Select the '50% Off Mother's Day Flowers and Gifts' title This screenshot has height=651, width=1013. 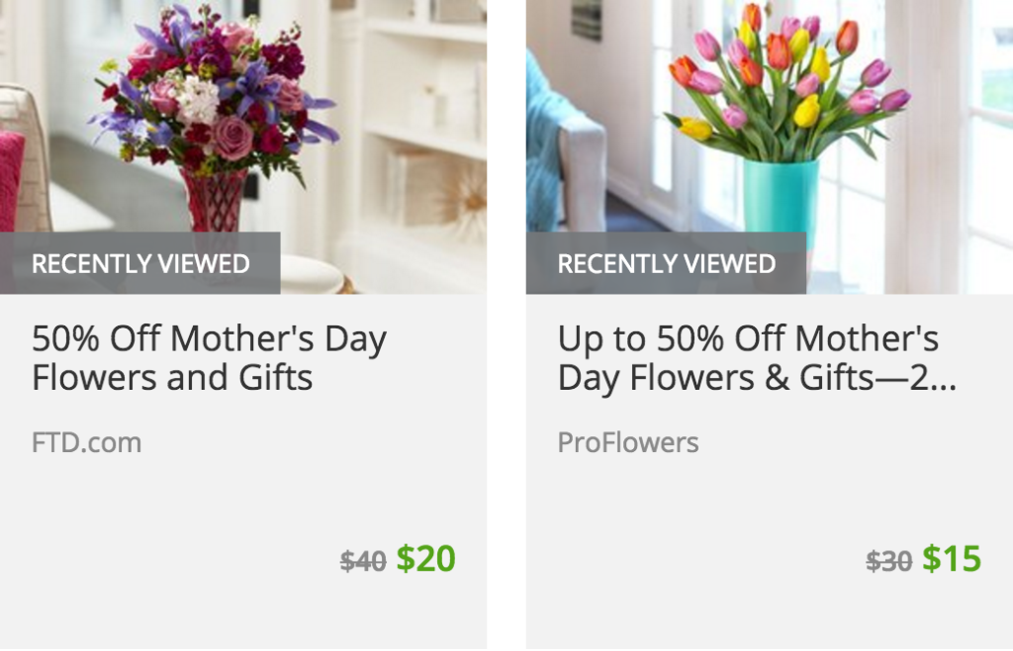click(210, 356)
